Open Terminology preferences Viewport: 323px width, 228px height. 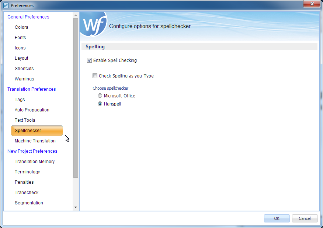(x=27, y=172)
